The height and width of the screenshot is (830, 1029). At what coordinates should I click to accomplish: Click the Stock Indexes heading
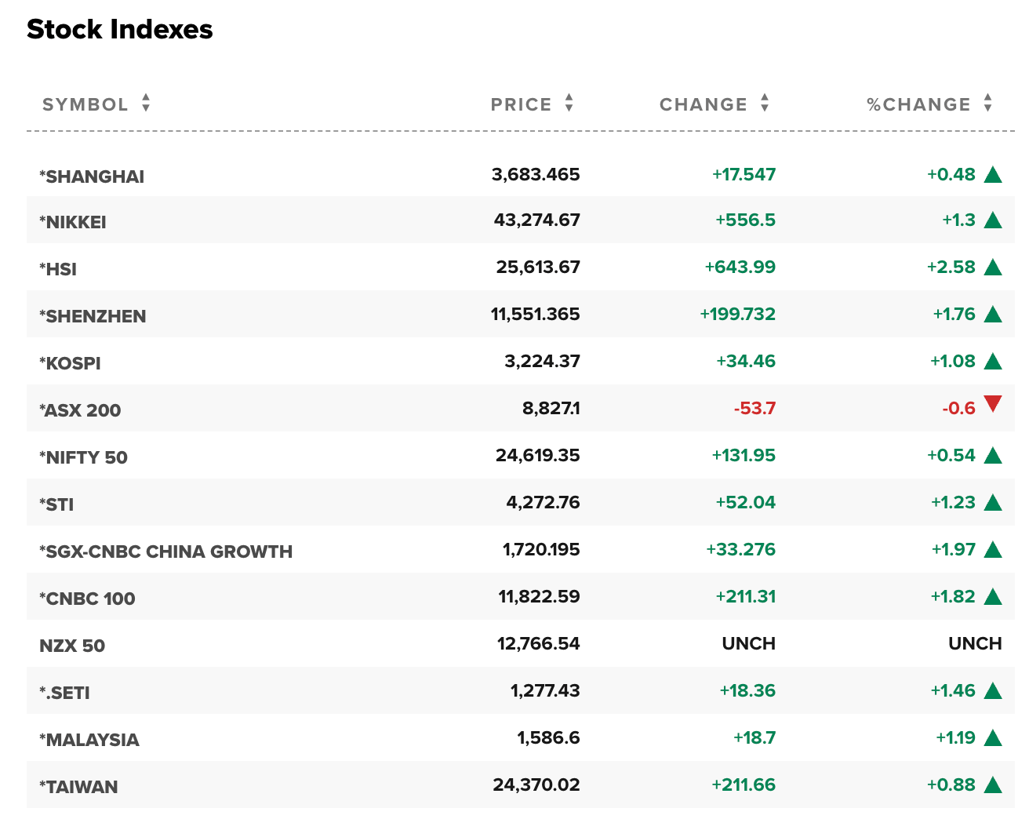120,30
